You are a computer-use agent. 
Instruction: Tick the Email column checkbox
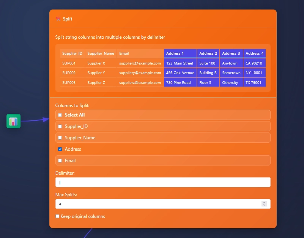click(60, 161)
